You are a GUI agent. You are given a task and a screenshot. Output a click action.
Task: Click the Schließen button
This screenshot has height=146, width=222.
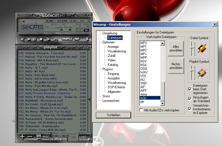coord(113,115)
